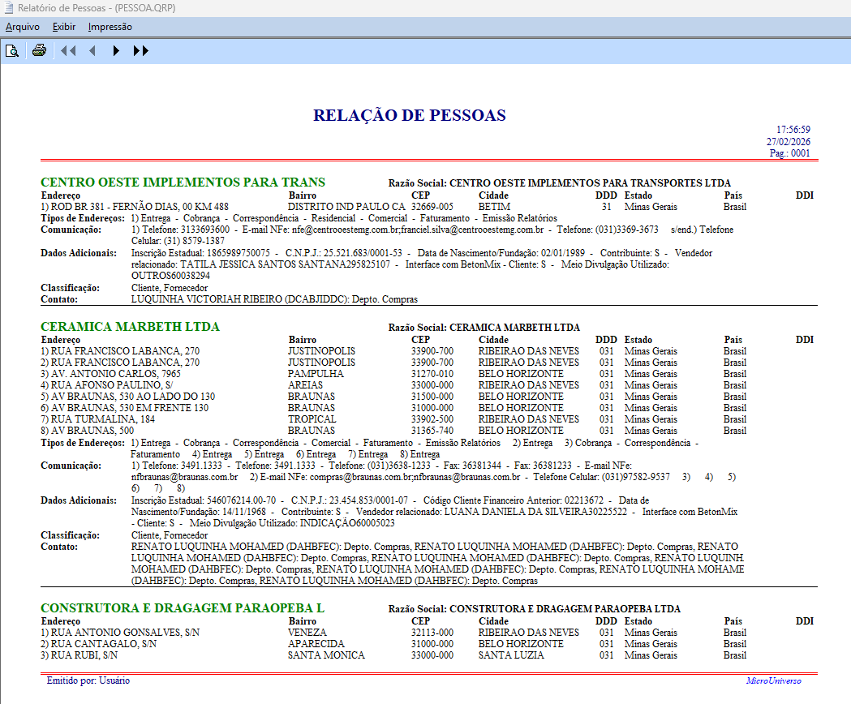Click the Pag.: 0001 page indicator
Screen dimensions: 851x704
pyautogui.click(x=789, y=153)
